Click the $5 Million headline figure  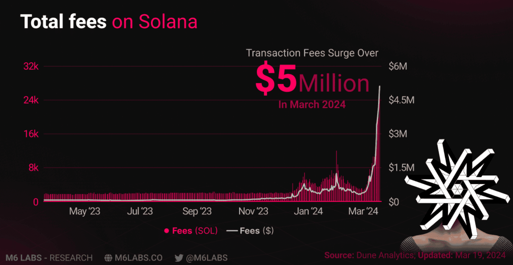[x=312, y=79]
